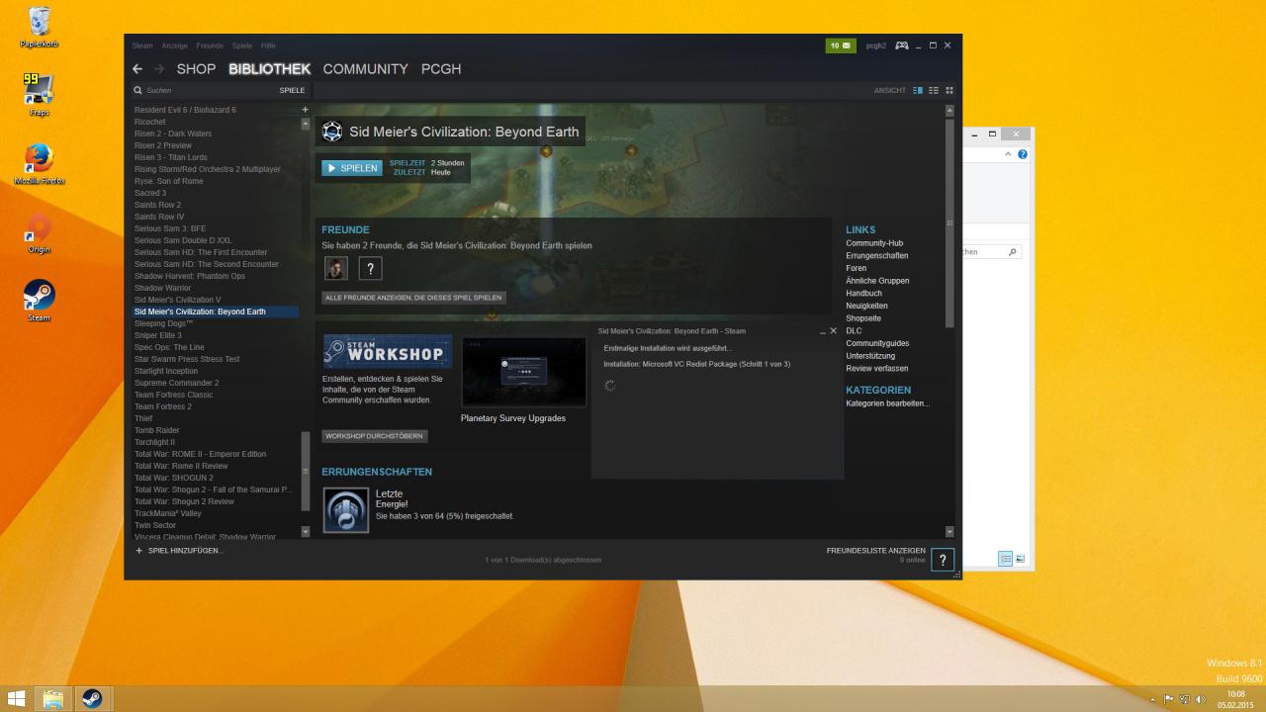Click Workshop durchstöbern button

374,435
